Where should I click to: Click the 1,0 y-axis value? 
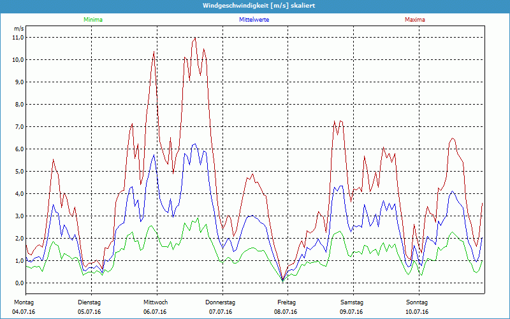pyautogui.click(x=20, y=261)
